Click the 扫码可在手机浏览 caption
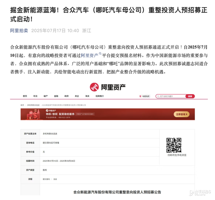 coord(177,155)
